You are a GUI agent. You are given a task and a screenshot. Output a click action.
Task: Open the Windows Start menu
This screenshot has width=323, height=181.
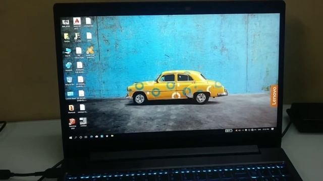coord(71,138)
